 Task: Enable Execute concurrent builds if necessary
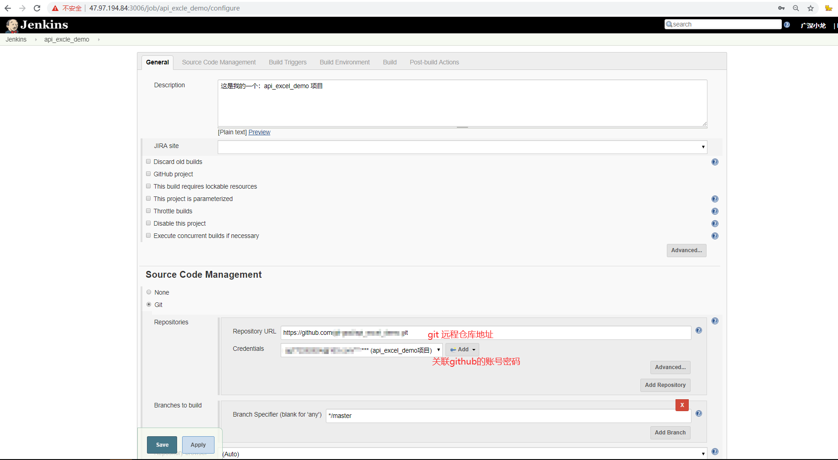(x=148, y=236)
